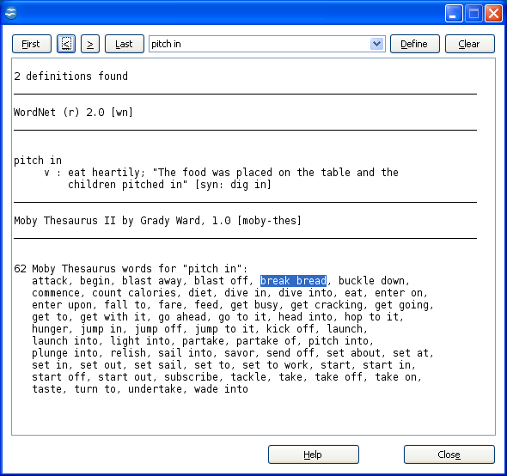Clear the search field
This screenshot has width=507, height=476.
click(470, 44)
